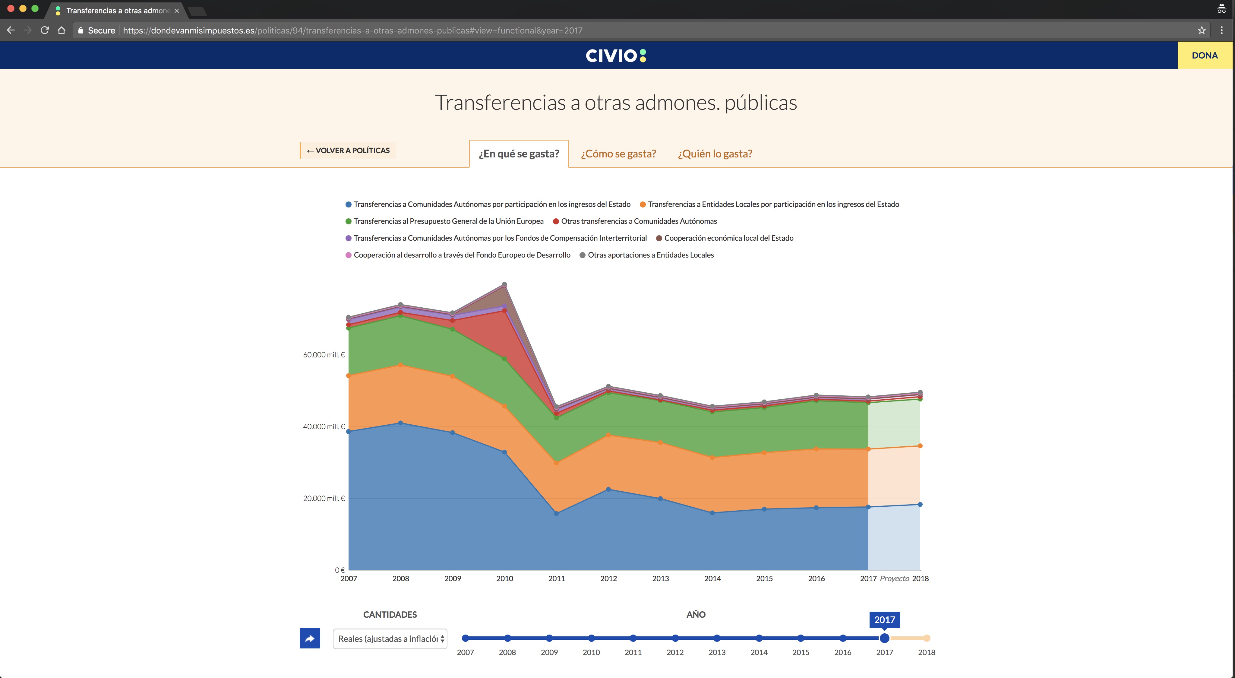Reload the page with refresh icon
The image size is (1235, 678).
coord(45,30)
